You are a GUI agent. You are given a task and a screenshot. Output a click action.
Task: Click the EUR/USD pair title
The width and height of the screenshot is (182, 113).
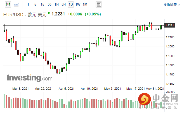(x=25, y=15)
